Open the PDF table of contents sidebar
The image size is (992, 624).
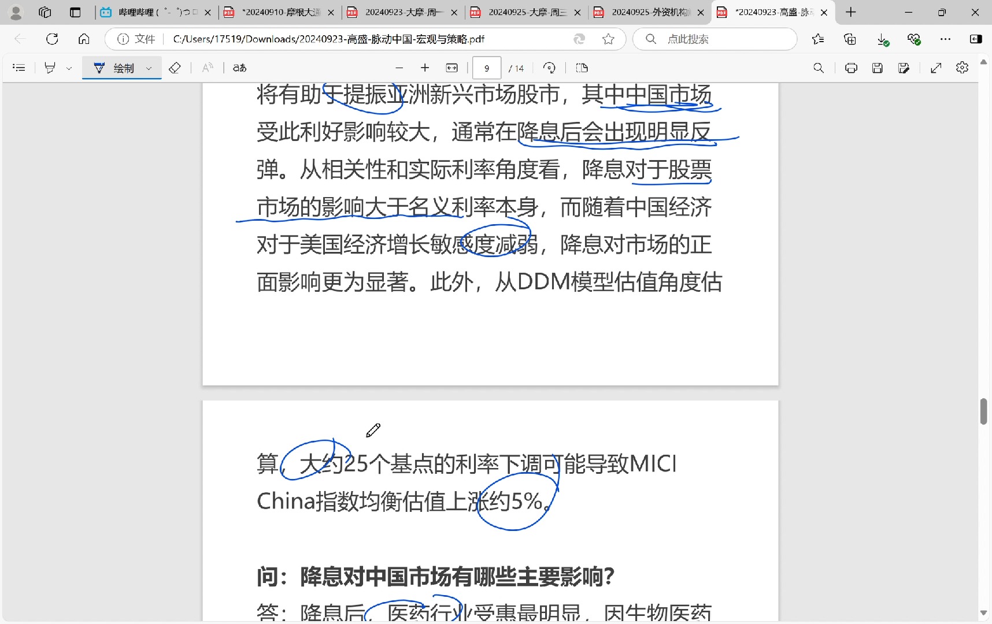tap(19, 68)
